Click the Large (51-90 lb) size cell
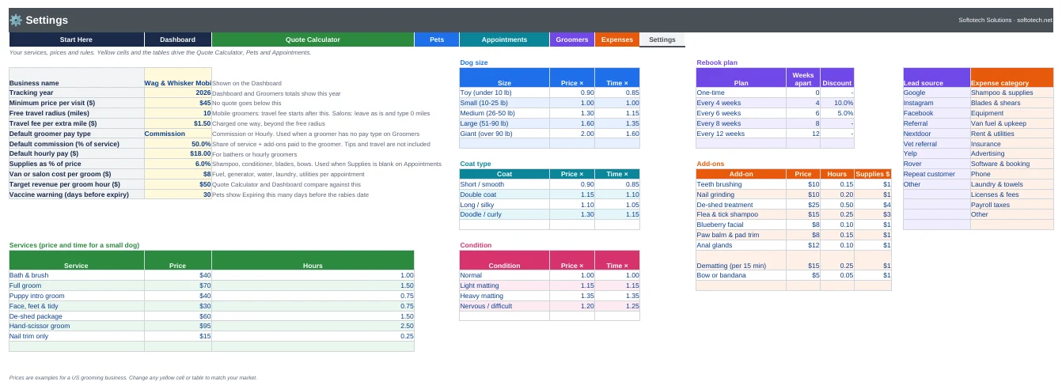The image size is (1062, 389). click(x=504, y=123)
